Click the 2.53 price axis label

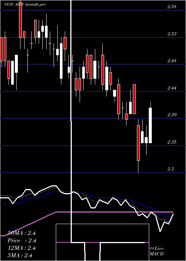[171, 34]
